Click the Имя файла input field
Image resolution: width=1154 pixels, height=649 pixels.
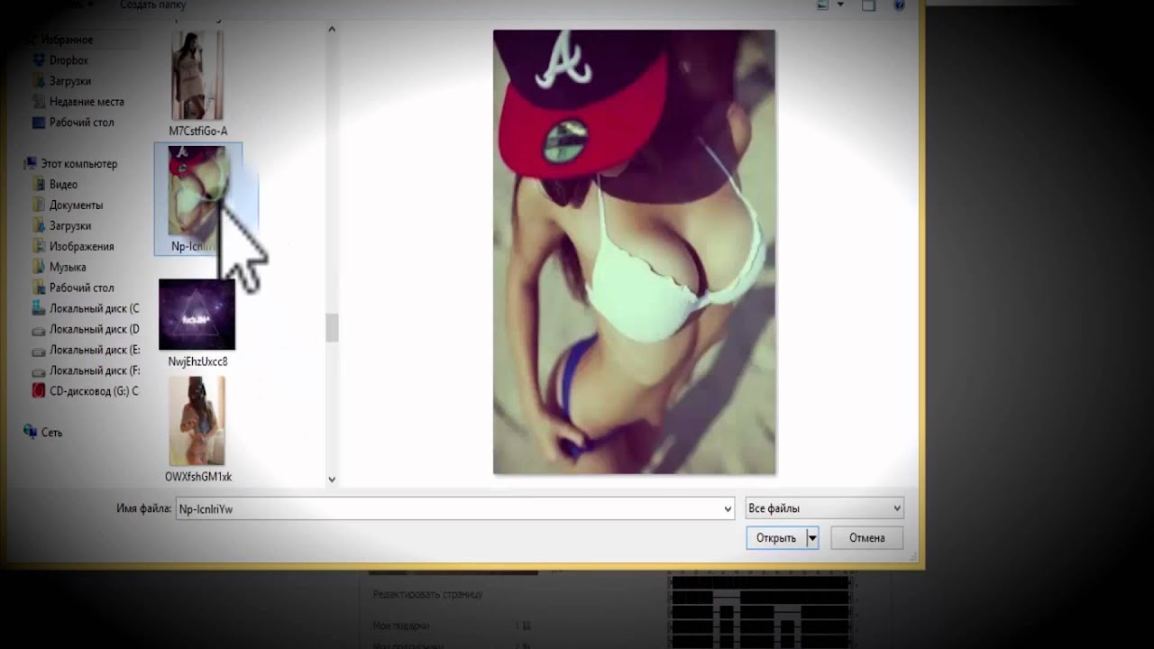[x=455, y=508]
